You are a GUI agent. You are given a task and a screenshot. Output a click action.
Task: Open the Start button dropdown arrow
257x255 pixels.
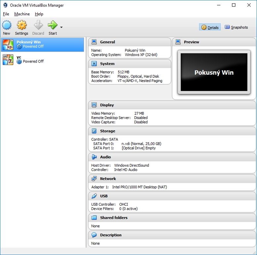click(x=61, y=27)
